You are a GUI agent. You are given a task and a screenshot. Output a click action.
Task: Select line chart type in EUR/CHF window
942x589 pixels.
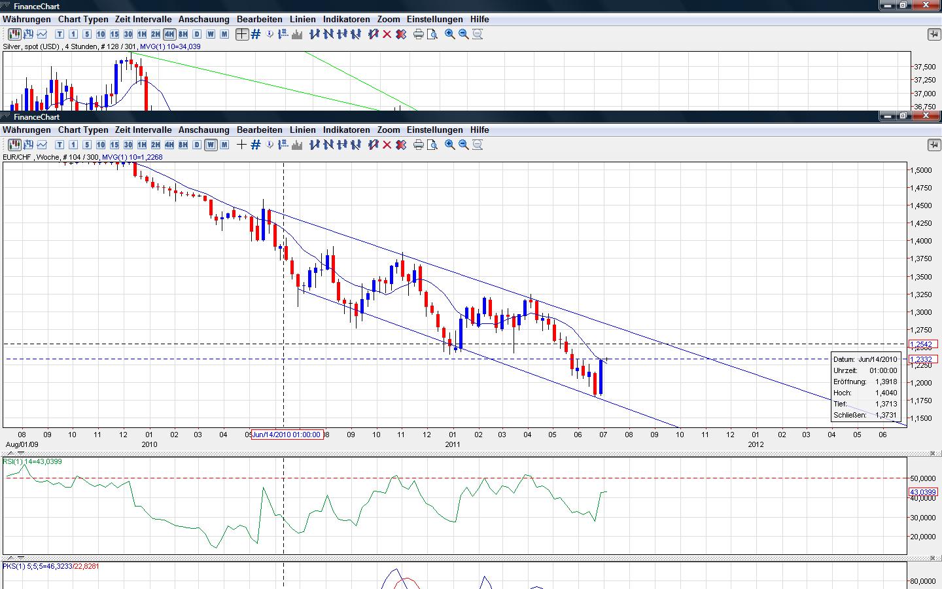pos(42,145)
